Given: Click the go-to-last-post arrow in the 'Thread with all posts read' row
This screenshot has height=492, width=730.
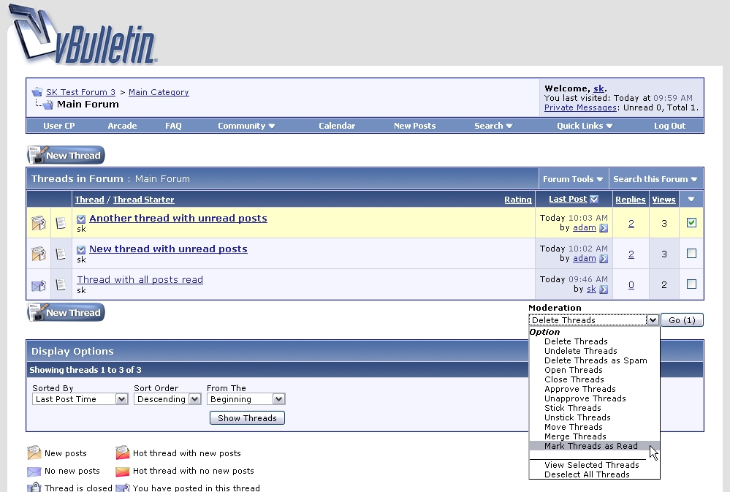Looking at the screenshot, I should pos(604,289).
